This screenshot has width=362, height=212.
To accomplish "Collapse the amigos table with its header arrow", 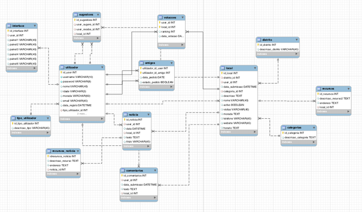I will (171, 63).
